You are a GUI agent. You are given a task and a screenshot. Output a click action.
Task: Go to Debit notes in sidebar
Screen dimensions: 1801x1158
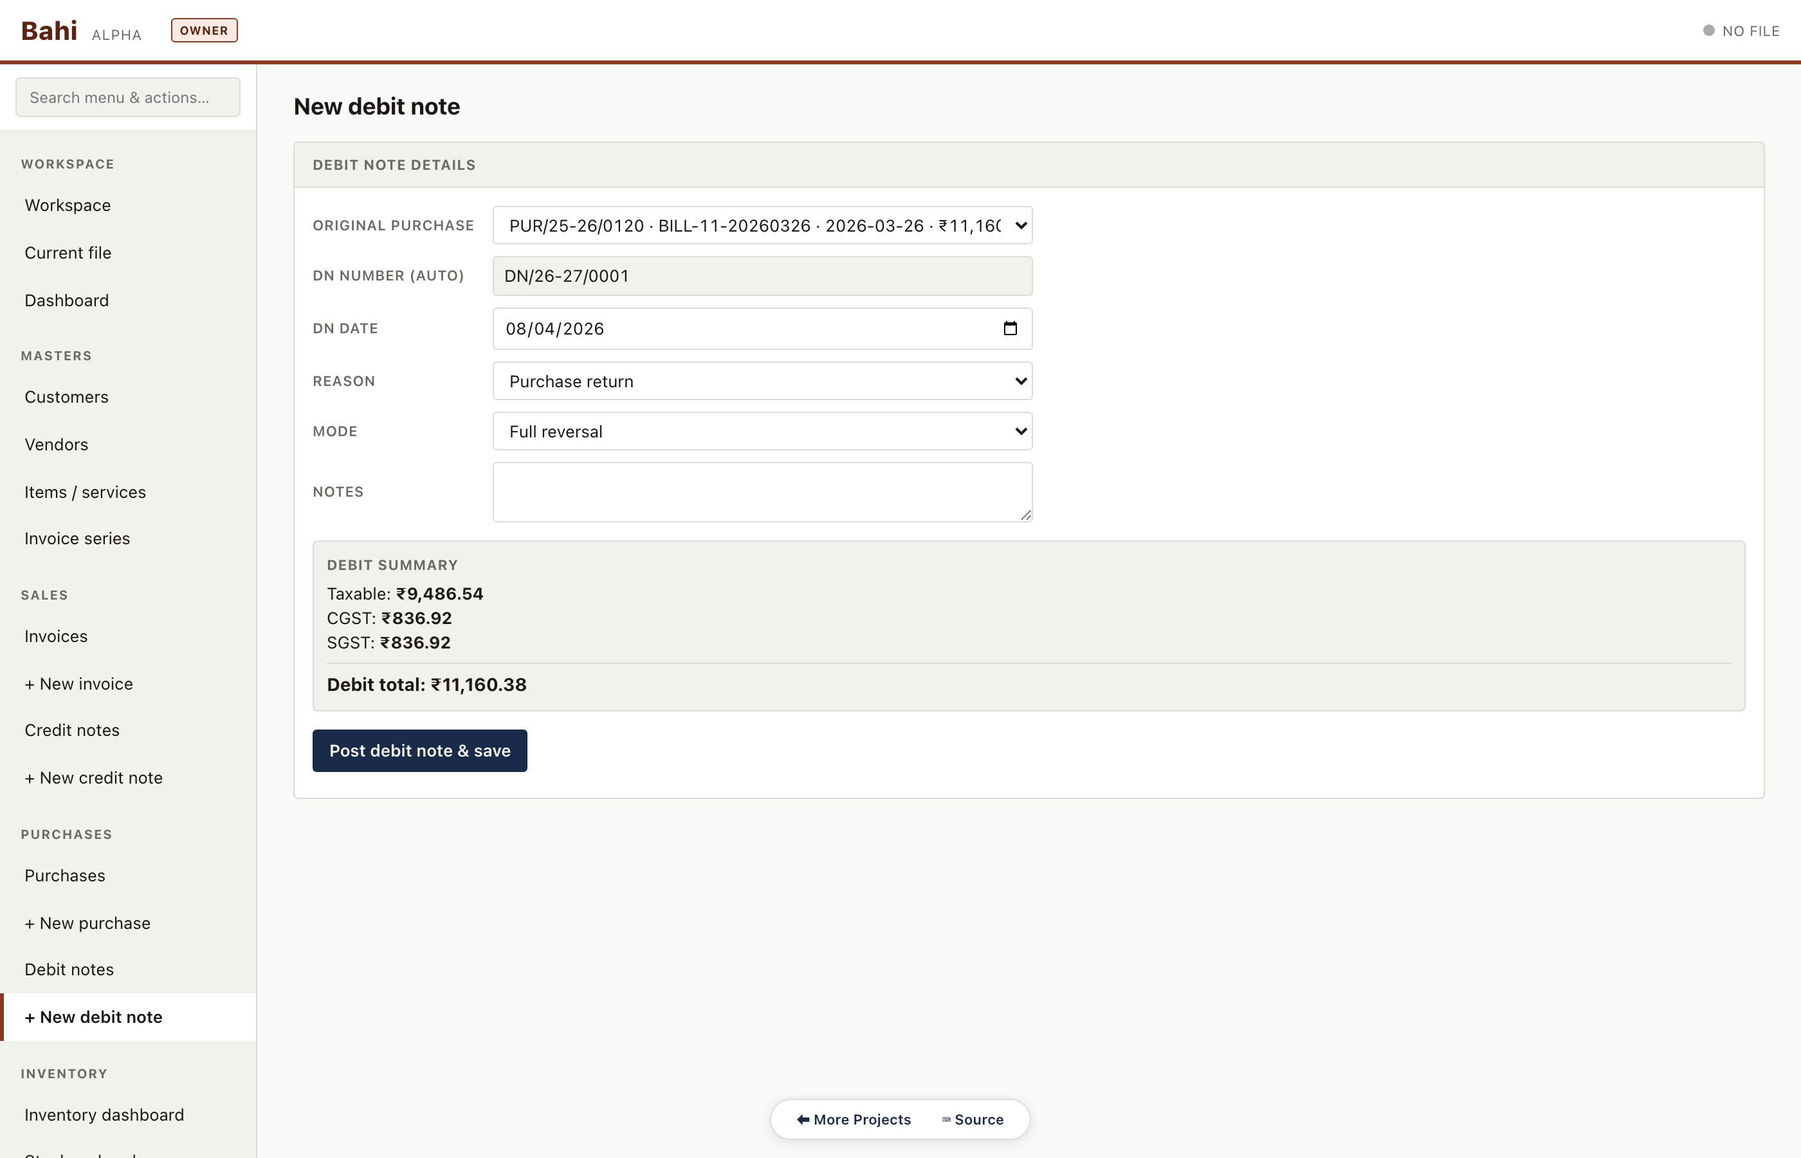[69, 970]
